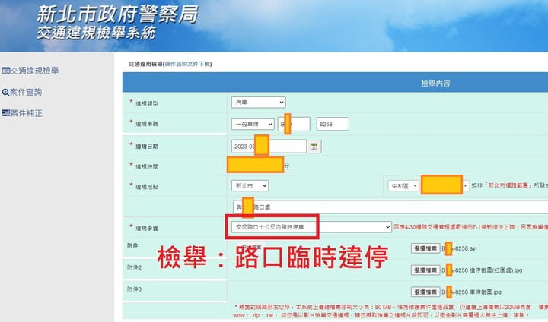Click the 檢舉內容 header bar
Viewport: 548px width, 322px height.
coord(335,83)
